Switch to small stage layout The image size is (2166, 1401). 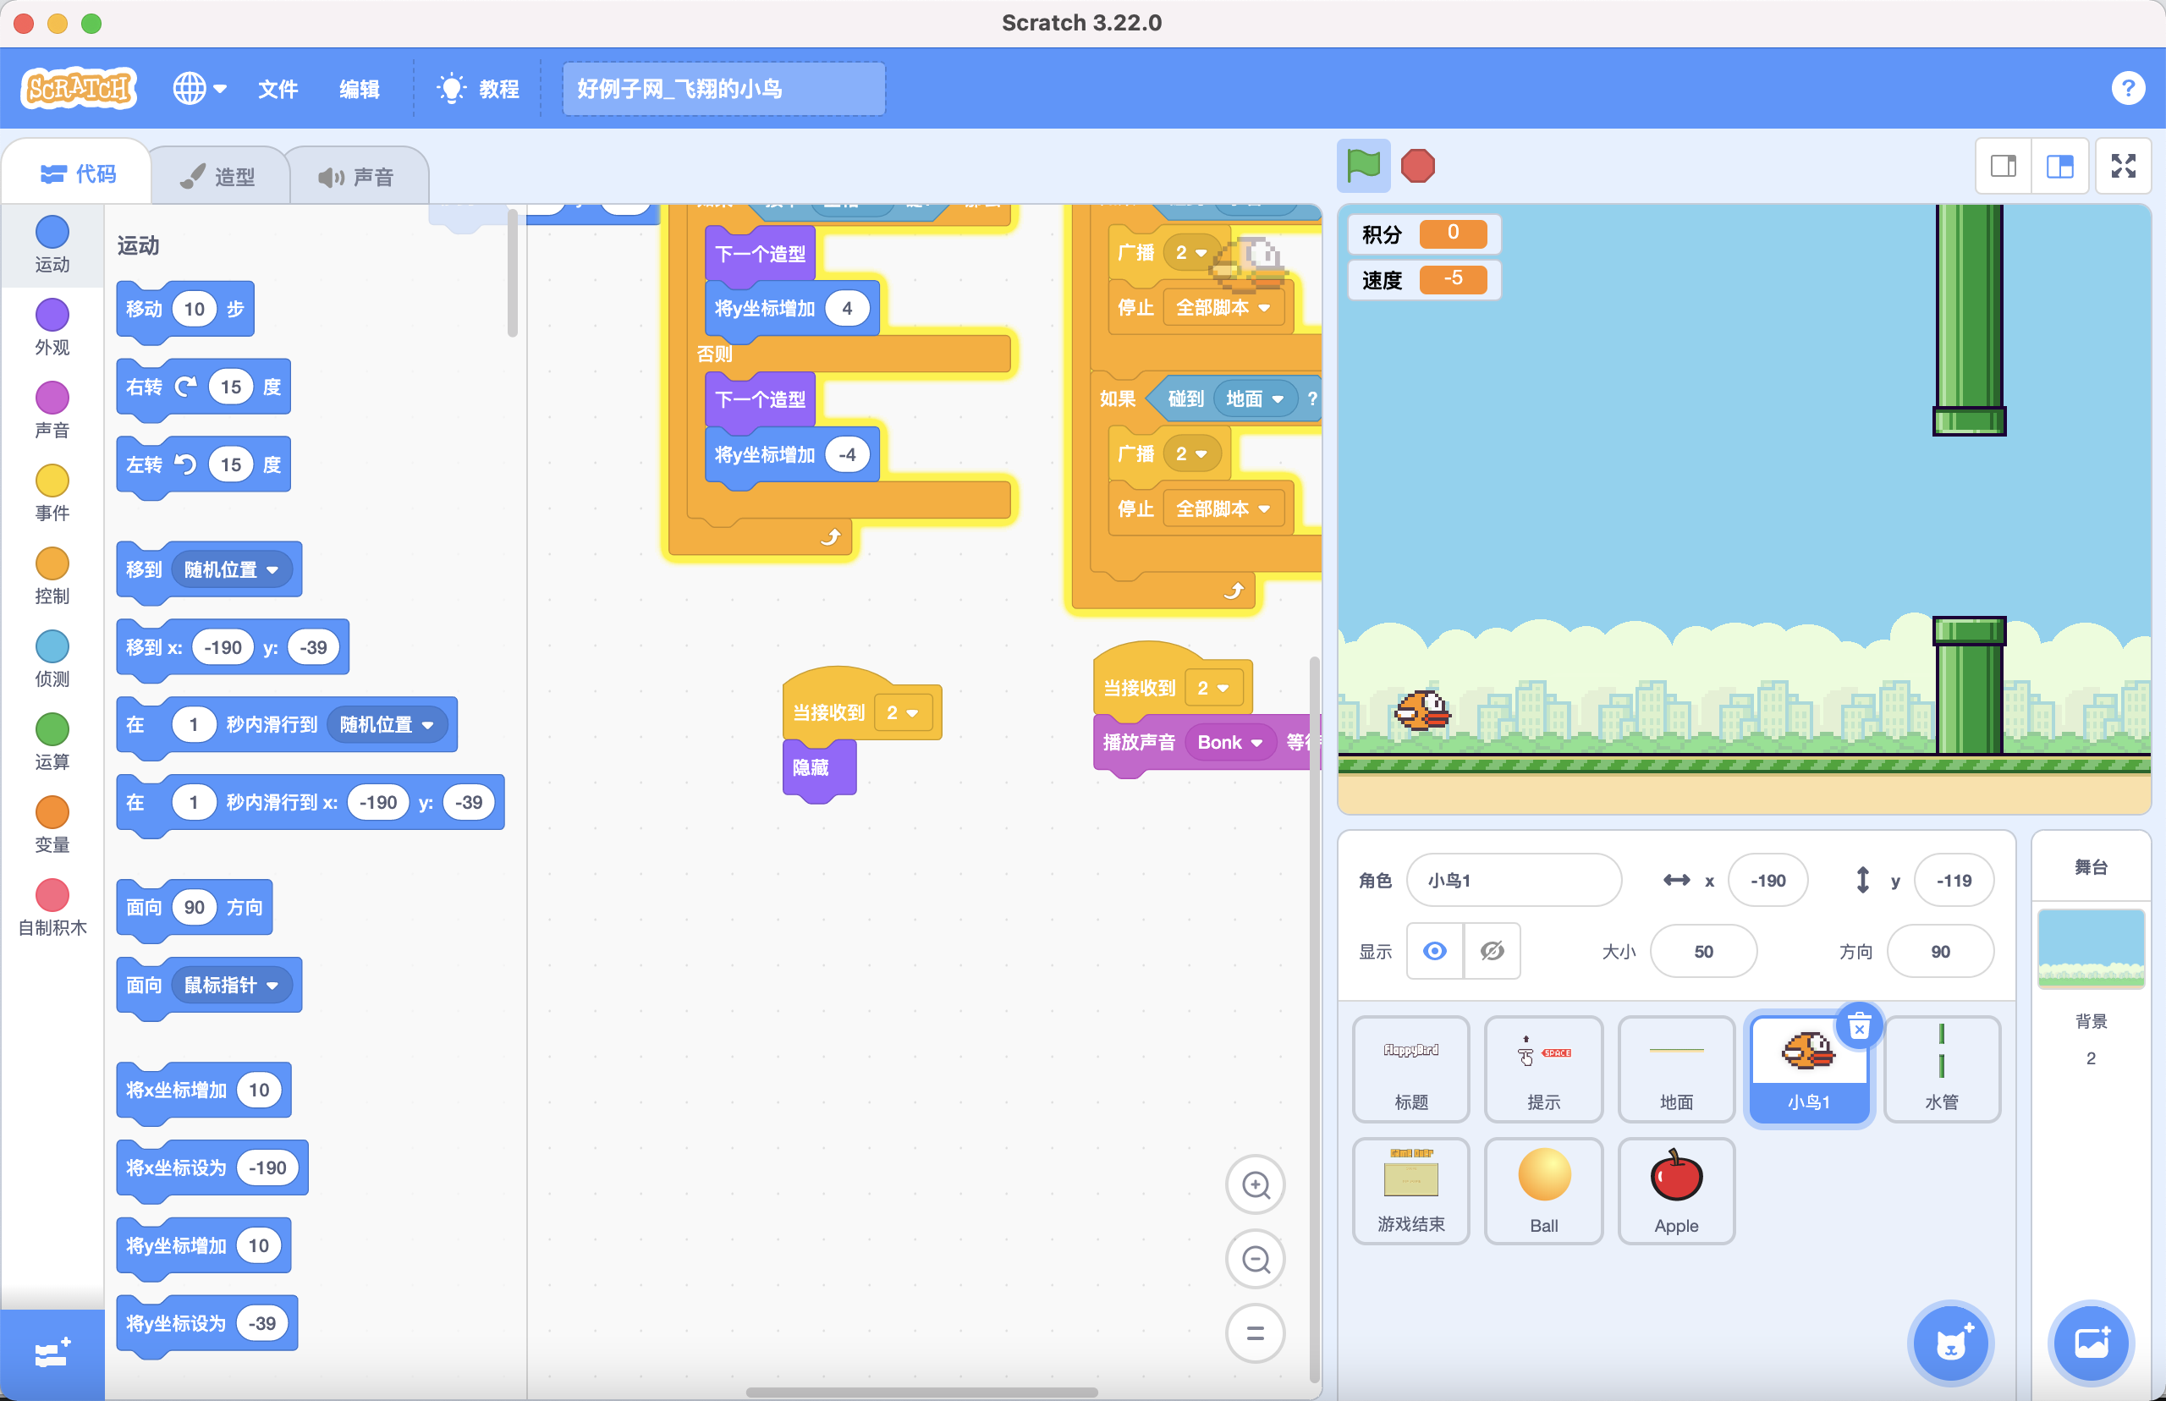tap(2004, 167)
